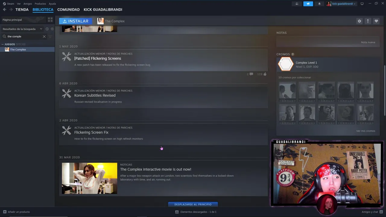Go back with the left arrow
Viewport: 386px width, 217px height.
coord(5,10)
